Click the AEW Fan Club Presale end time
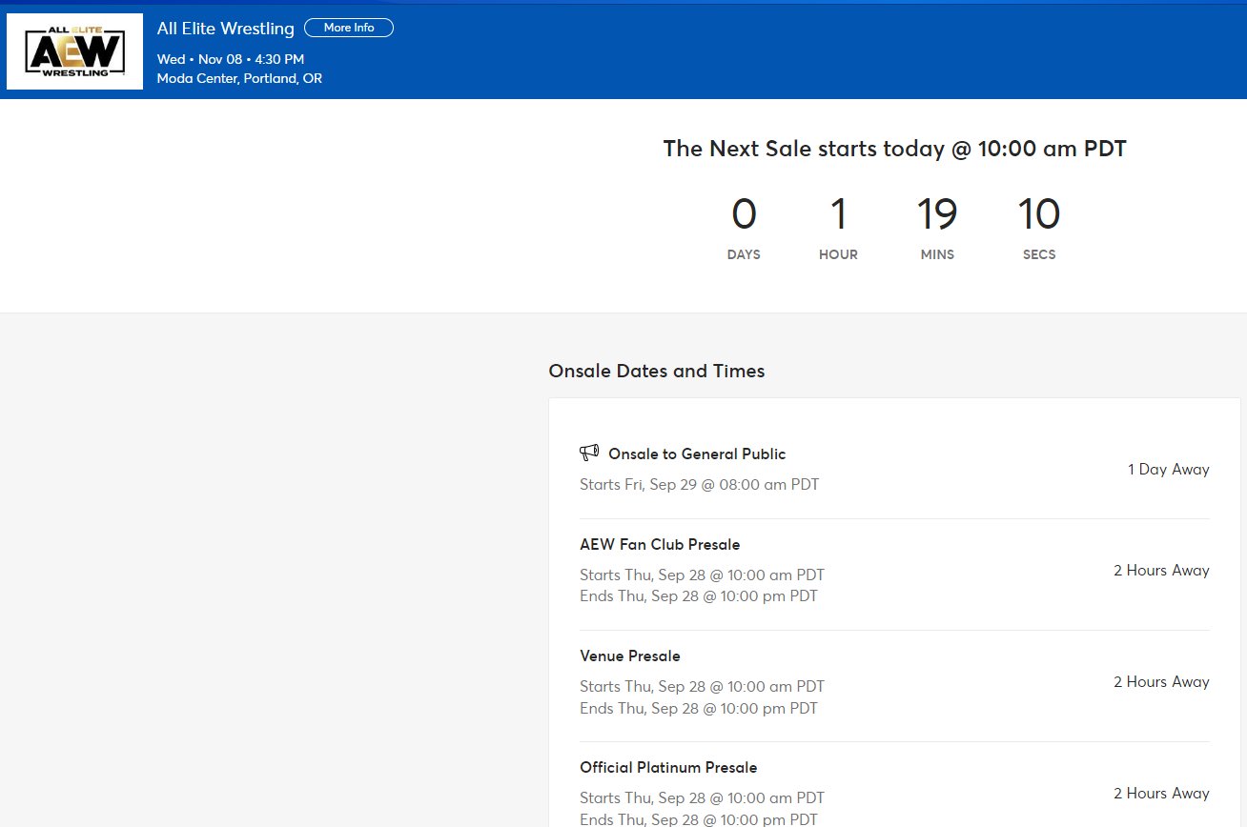Image resolution: width=1247 pixels, height=827 pixels. coord(699,595)
